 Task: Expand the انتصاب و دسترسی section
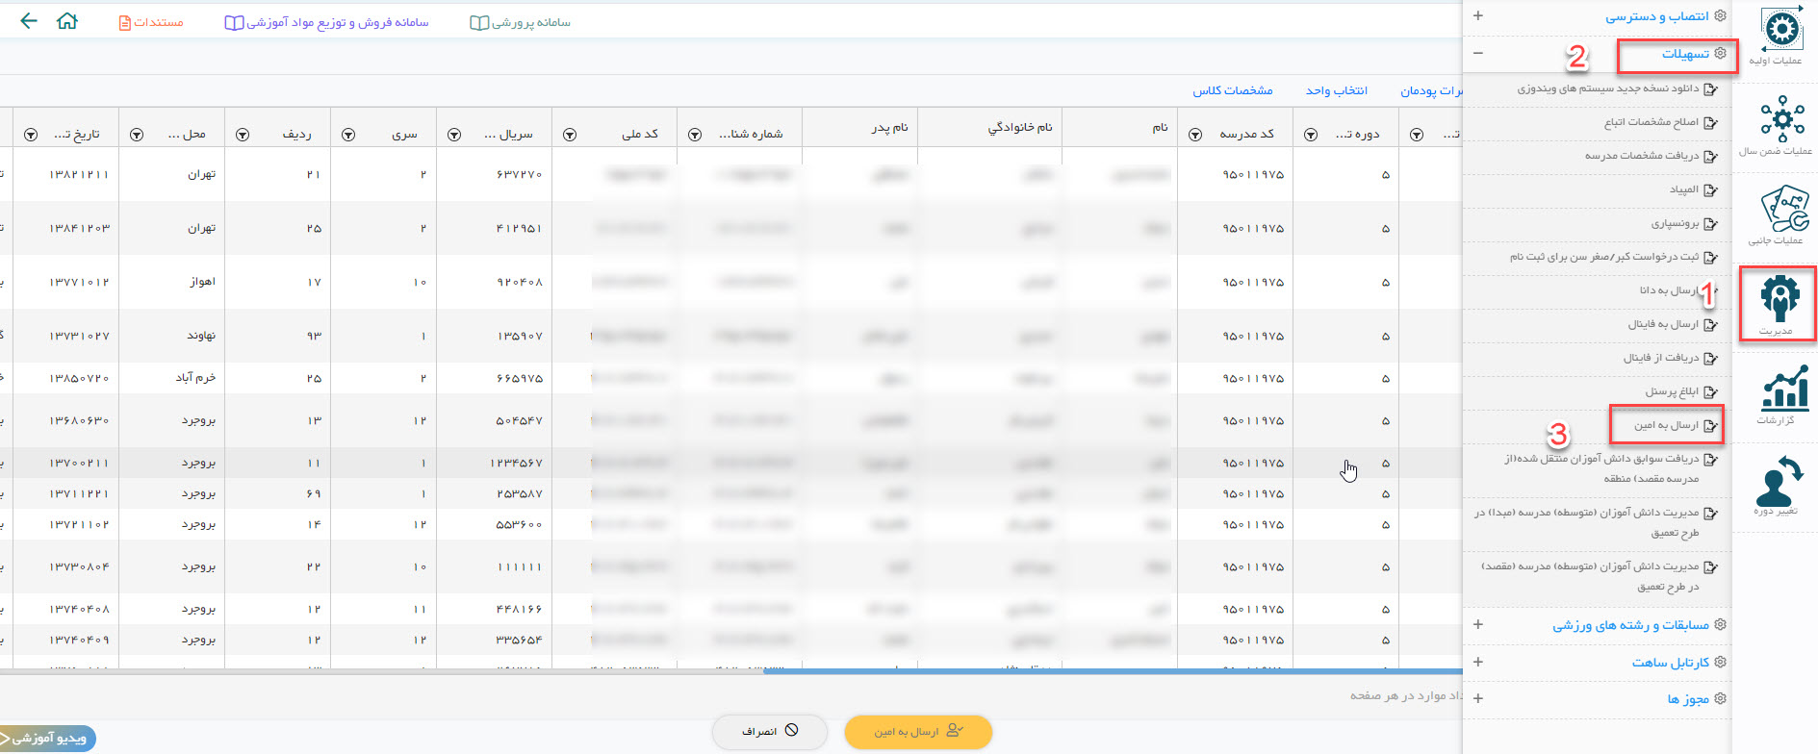[x=1478, y=15]
